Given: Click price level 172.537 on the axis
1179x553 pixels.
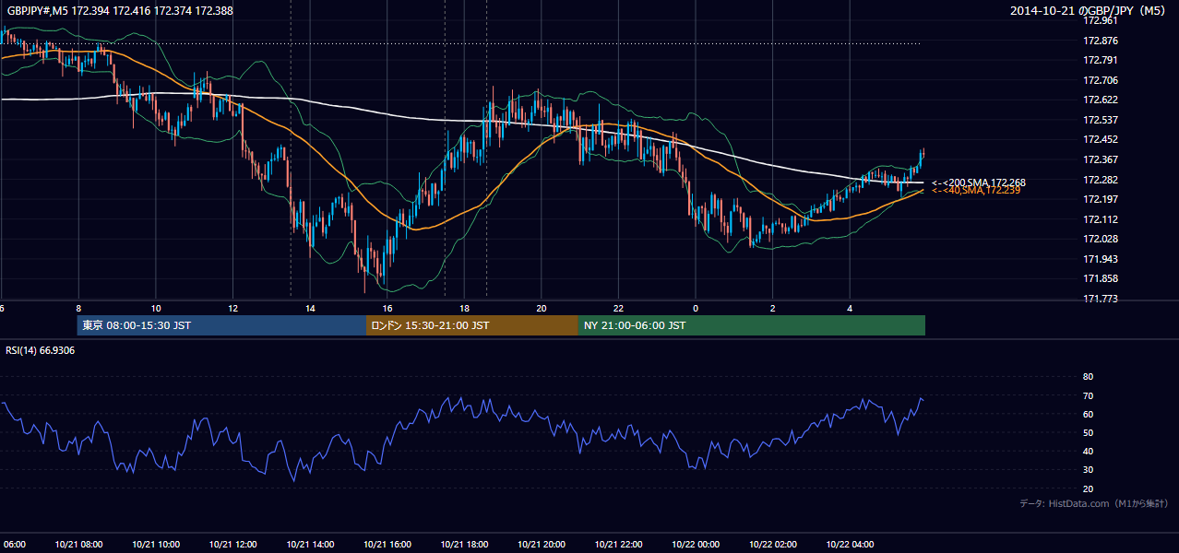Looking at the screenshot, I should coord(1101,120).
